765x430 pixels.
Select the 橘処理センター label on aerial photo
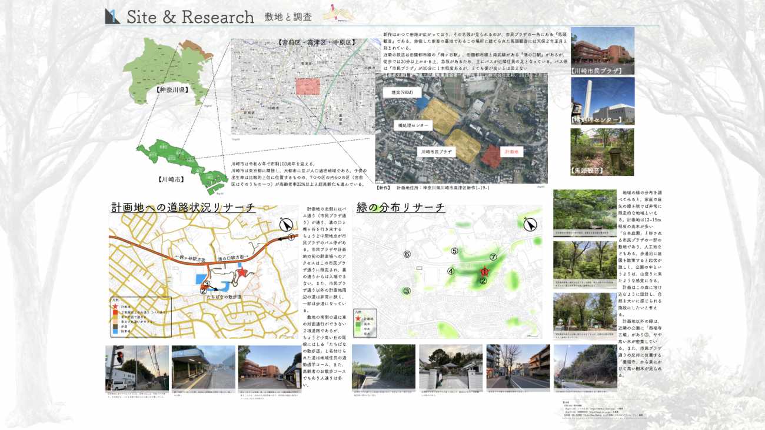pos(413,125)
